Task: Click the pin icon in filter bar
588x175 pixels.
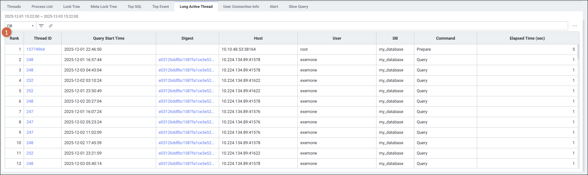Action: point(50,26)
